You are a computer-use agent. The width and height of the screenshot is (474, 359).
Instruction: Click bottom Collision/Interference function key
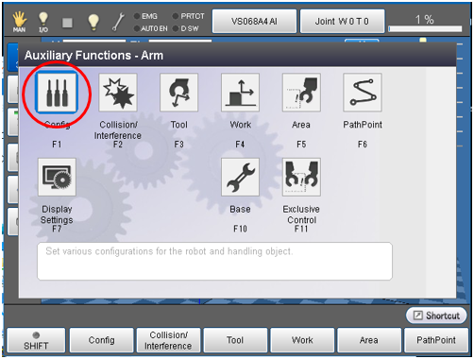point(168,340)
